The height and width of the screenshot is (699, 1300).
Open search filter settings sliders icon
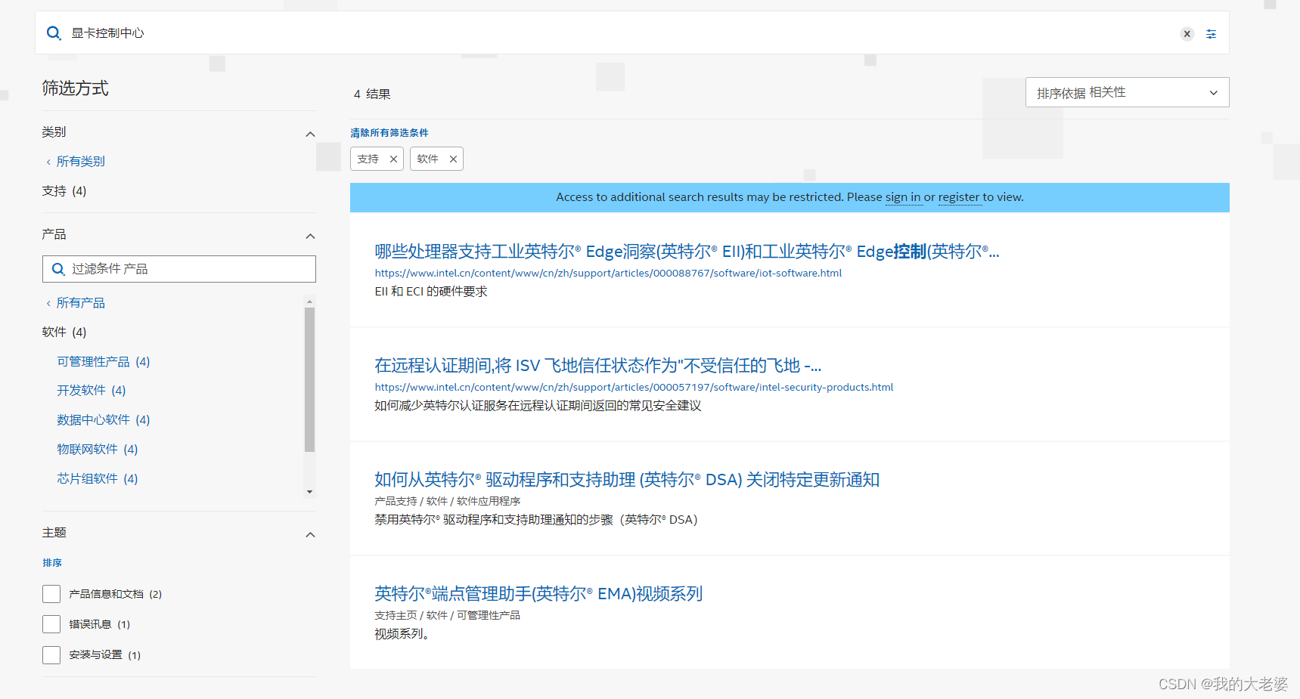1212,34
